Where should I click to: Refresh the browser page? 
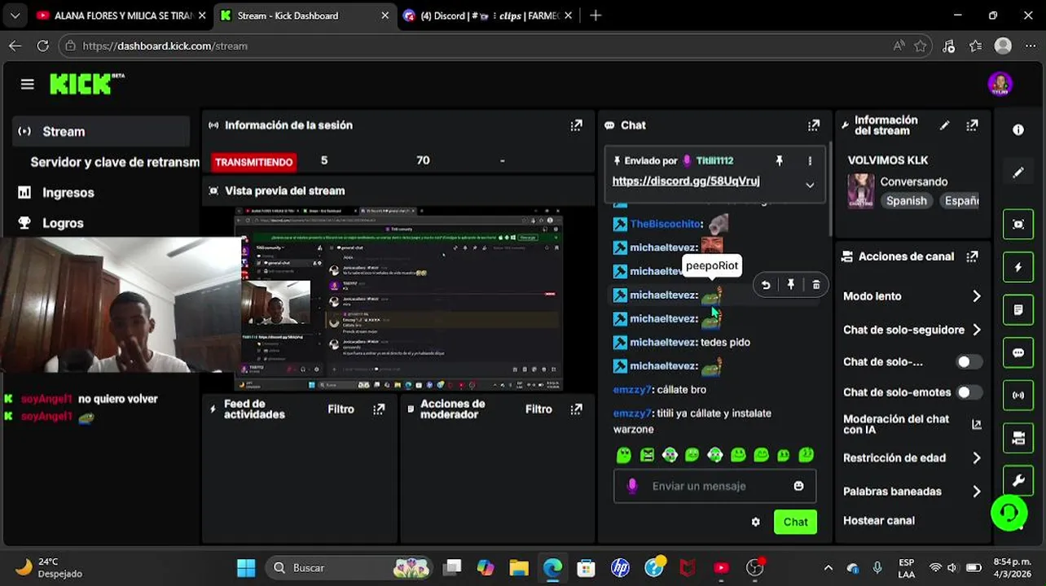tap(42, 46)
